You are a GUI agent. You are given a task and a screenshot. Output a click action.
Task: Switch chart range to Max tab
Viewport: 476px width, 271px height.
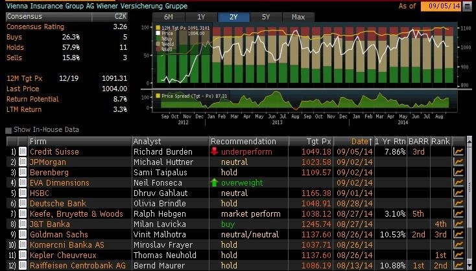[x=298, y=17]
